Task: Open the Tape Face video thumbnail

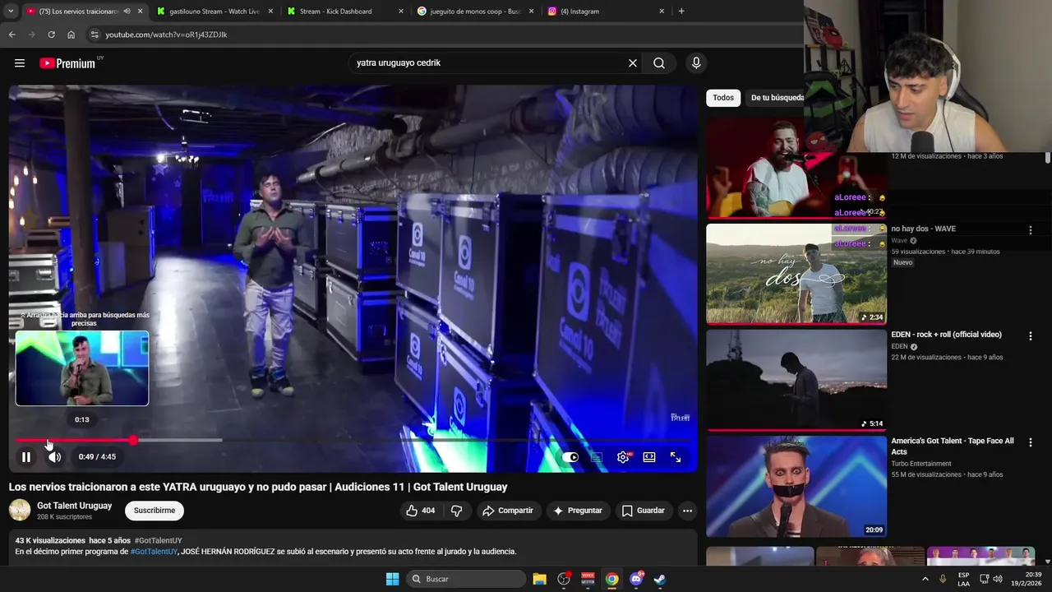Action: tap(796, 486)
